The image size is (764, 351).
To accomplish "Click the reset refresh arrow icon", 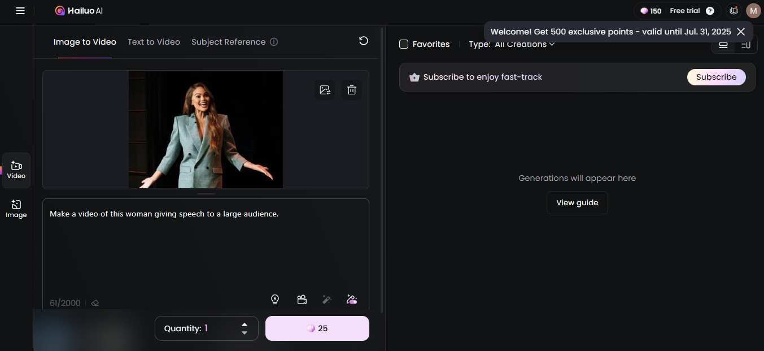I will point(364,41).
